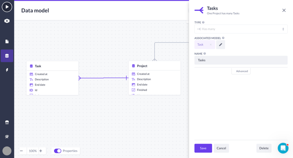Select the Project model card header
This screenshot has width=293, height=158.
click(x=154, y=66)
